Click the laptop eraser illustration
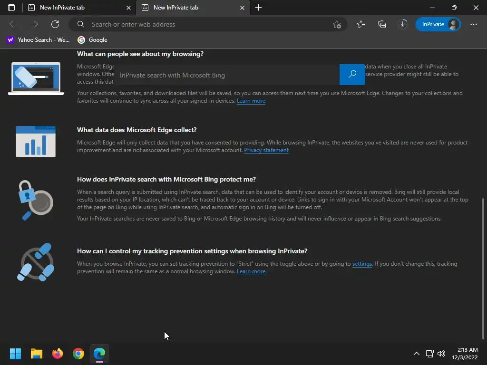 click(36, 78)
